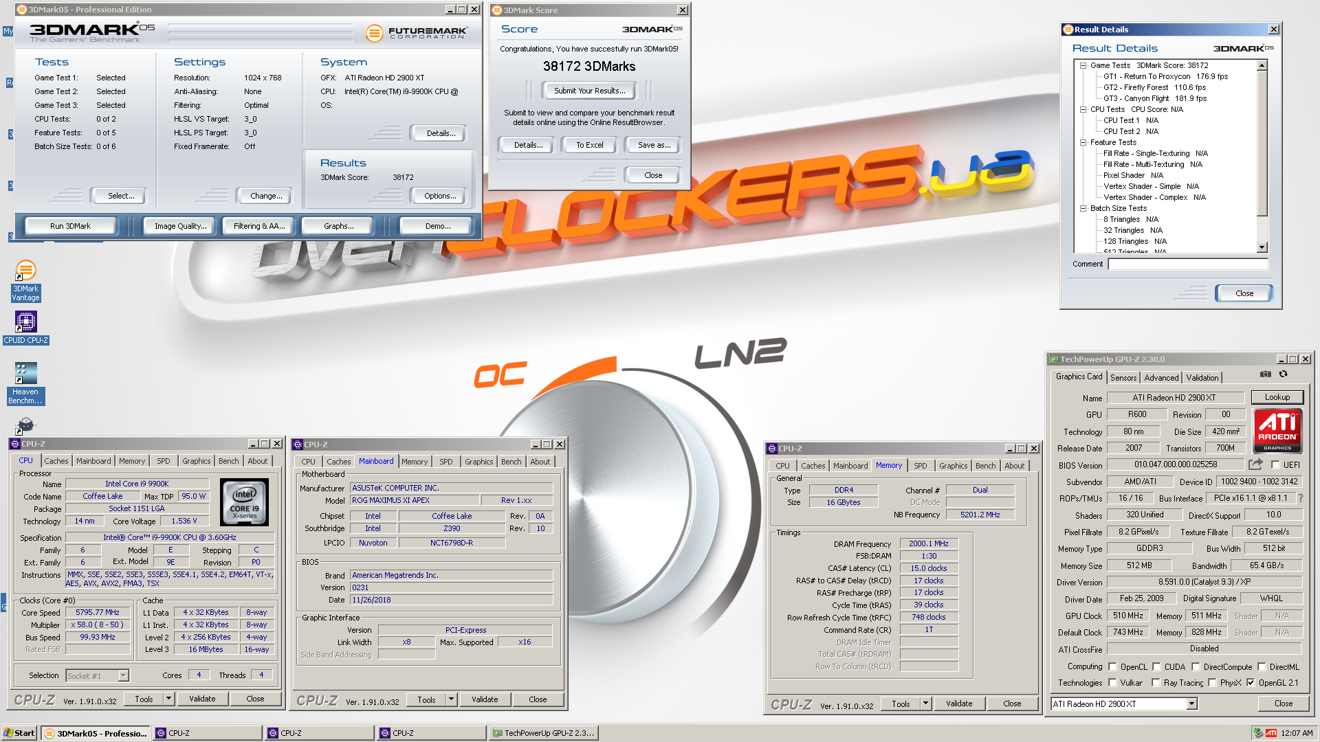Click Lookup button in GPU-Z

click(1277, 397)
